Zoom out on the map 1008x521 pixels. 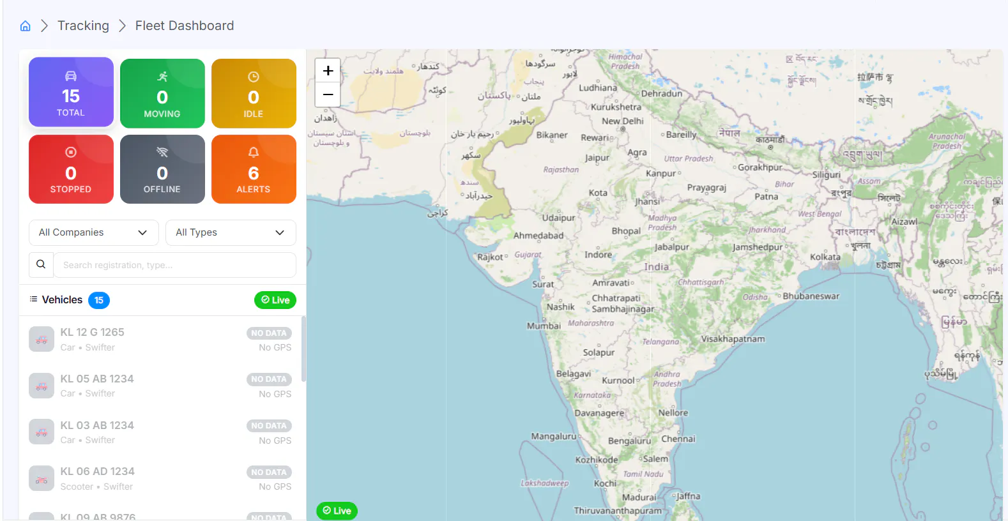pos(328,94)
